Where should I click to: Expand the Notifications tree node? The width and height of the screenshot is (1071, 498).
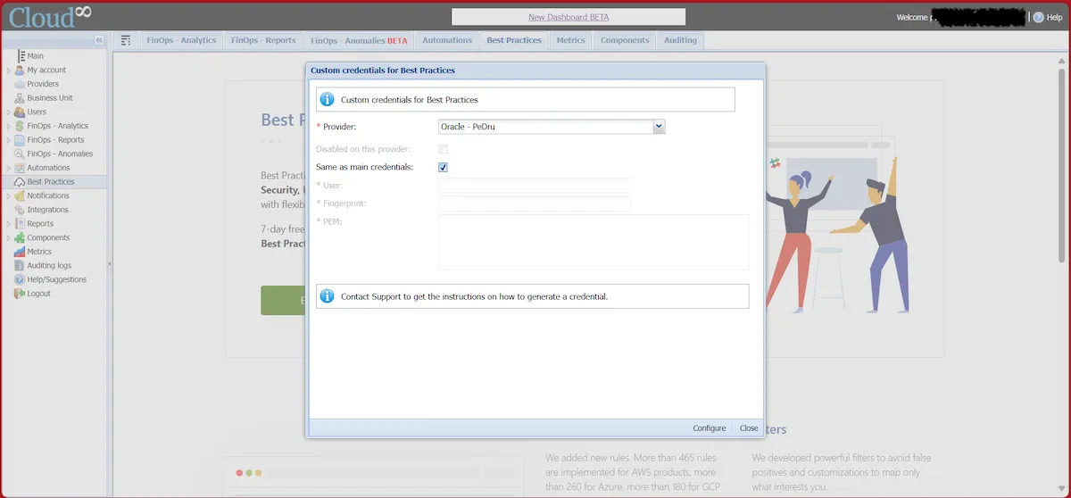coord(9,195)
